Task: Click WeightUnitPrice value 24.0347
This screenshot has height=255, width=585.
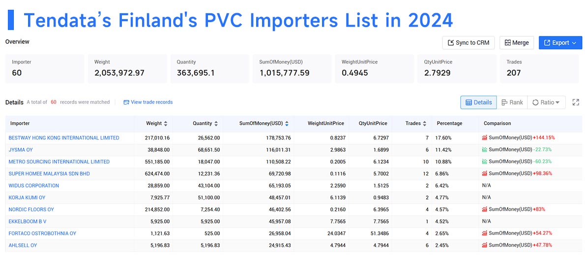Action: click(336, 233)
